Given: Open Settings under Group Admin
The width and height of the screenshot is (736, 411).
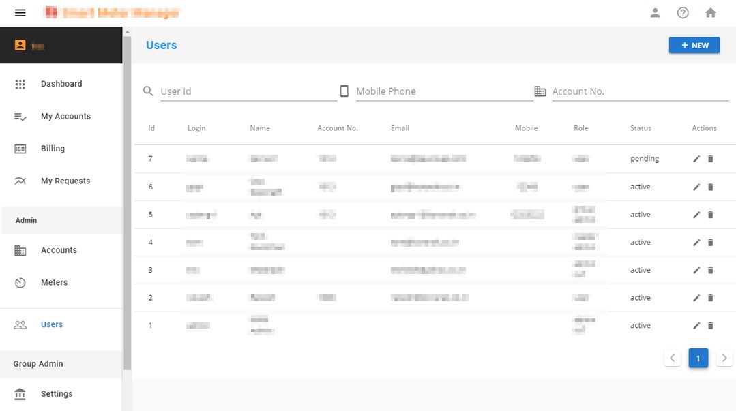Looking at the screenshot, I should [56, 394].
